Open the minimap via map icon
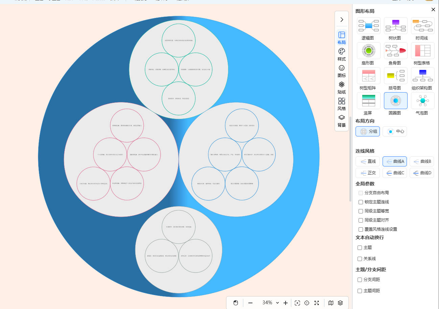Screen dimensions: 439x309 [331, 303]
